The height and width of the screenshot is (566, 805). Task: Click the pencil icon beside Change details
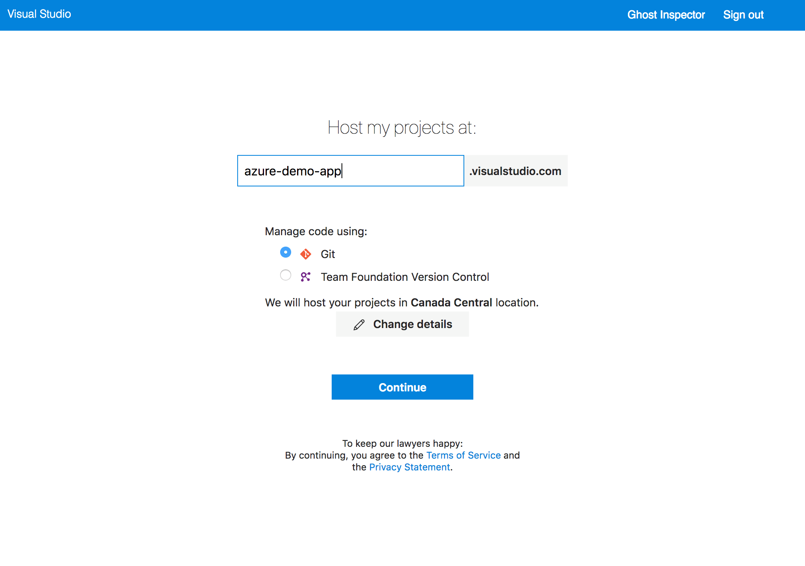pos(359,324)
